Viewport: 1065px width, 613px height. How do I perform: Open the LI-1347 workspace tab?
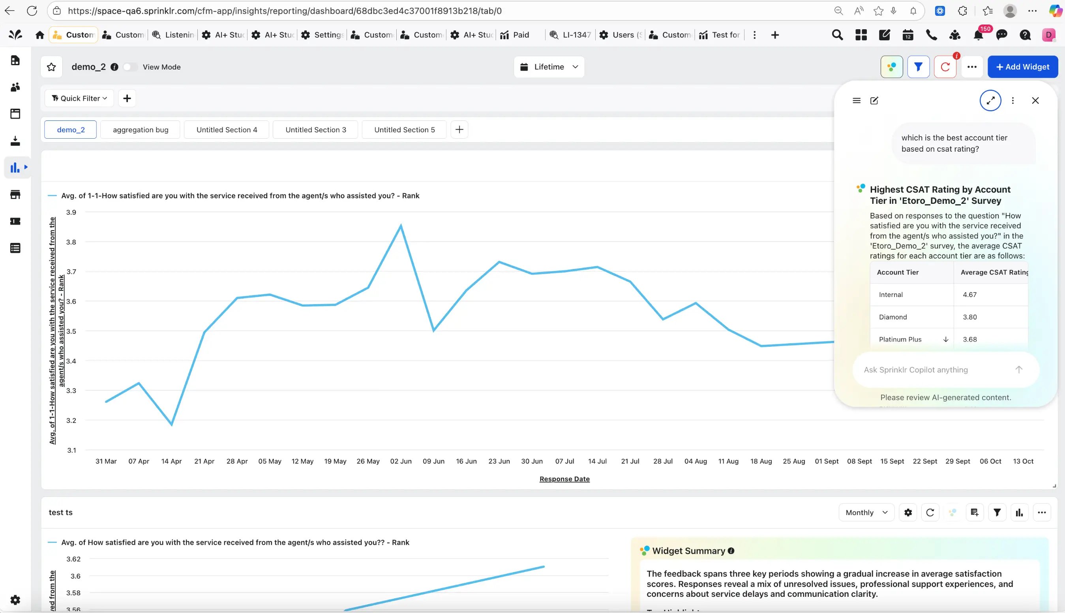tap(570, 35)
